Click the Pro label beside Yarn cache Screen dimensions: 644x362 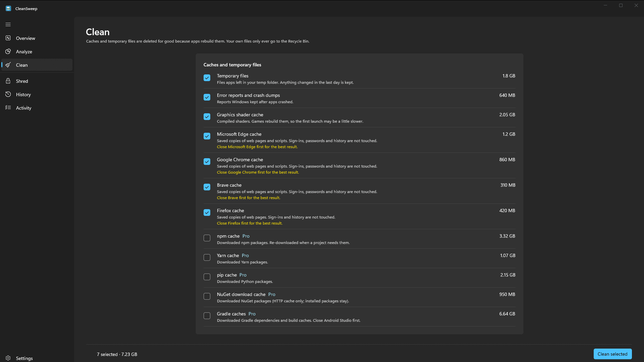245,255
